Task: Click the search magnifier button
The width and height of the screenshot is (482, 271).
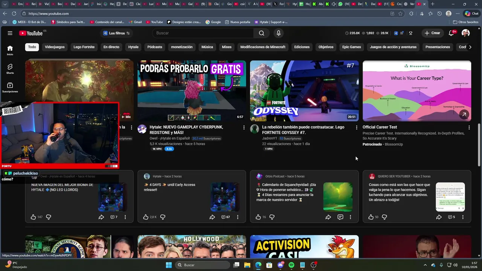Action: pos(261,33)
